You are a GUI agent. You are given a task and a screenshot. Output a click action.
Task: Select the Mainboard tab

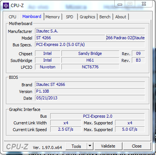[32, 16]
